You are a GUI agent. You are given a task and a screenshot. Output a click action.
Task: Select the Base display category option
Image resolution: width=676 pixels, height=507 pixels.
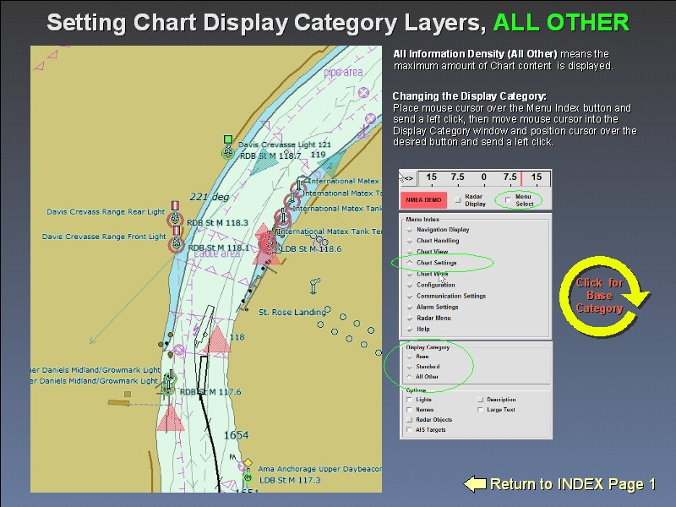[x=422, y=357]
